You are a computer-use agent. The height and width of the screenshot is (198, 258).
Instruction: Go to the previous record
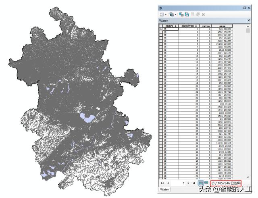167,183
